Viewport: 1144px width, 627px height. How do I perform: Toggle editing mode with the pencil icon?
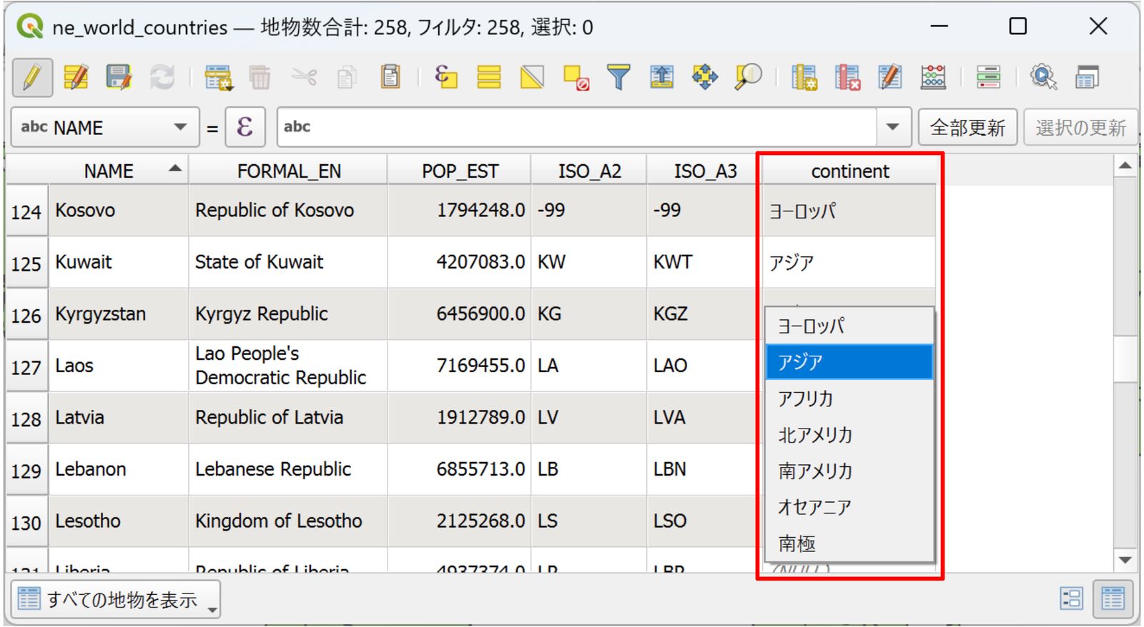click(x=32, y=77)
